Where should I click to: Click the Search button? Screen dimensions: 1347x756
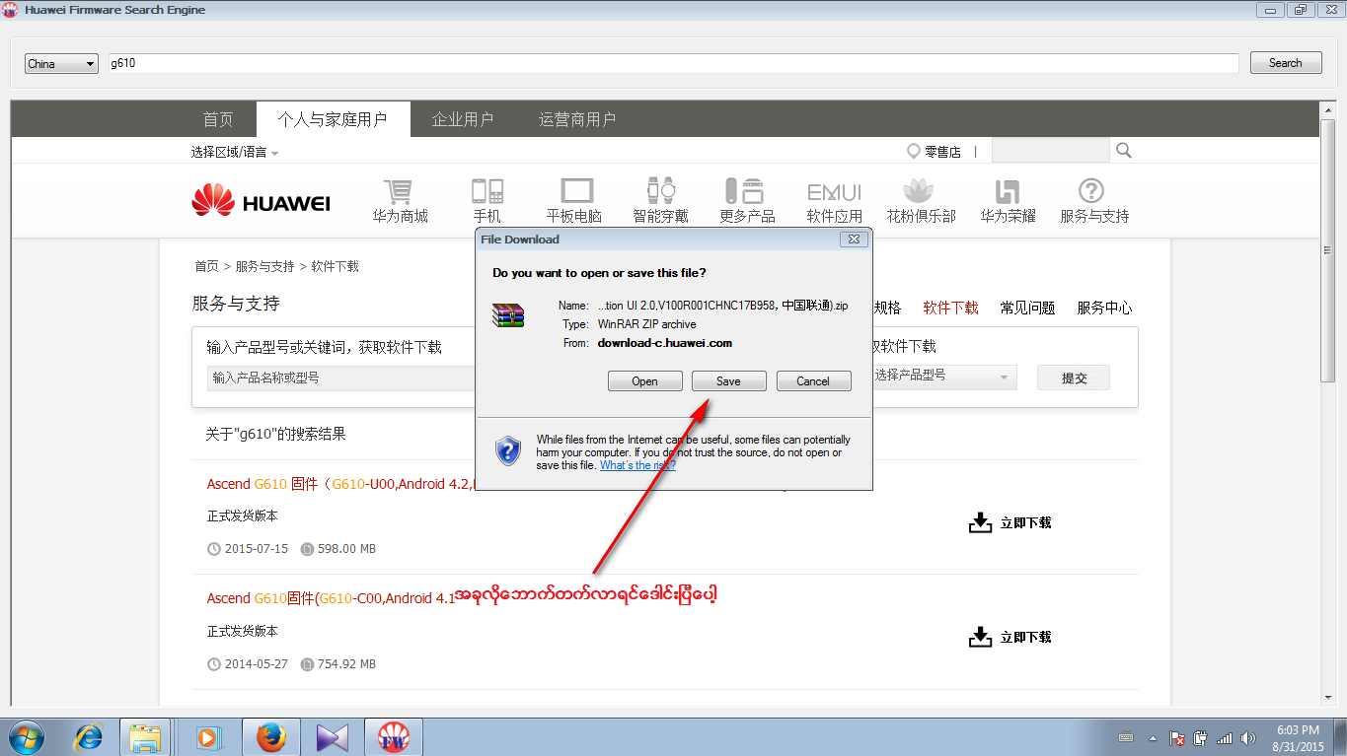(1285, 63)
